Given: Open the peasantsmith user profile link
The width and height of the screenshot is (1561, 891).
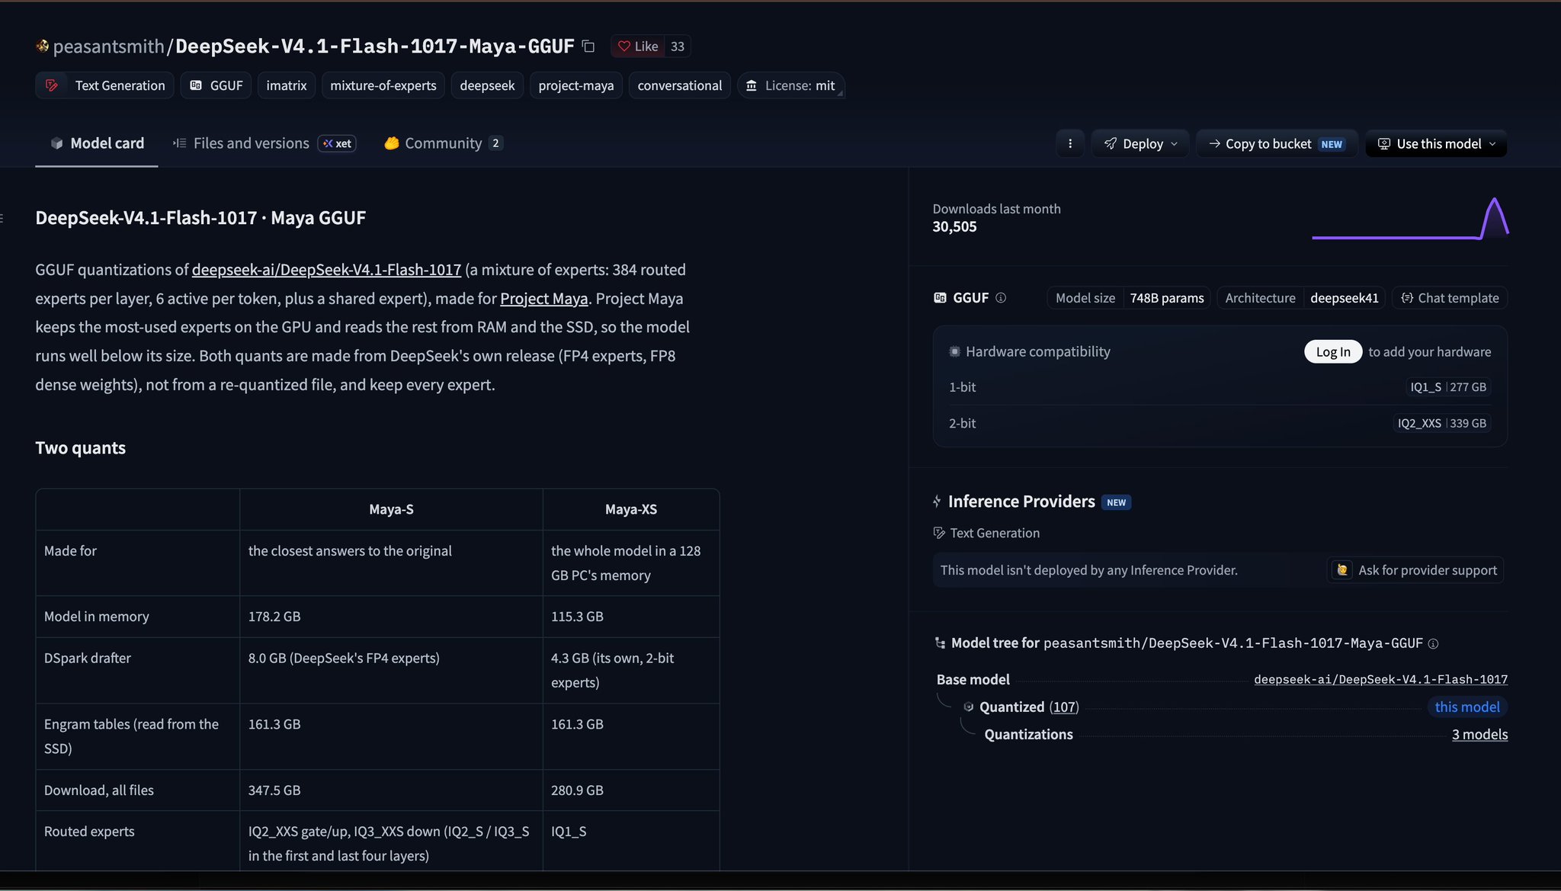Looking at the screenshot, I should 108,46.
